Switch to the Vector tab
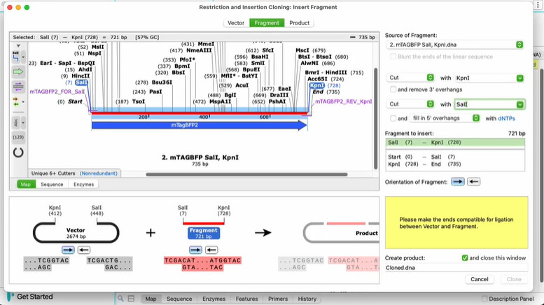This screenshot has width=544, height=305. [236, 23]
